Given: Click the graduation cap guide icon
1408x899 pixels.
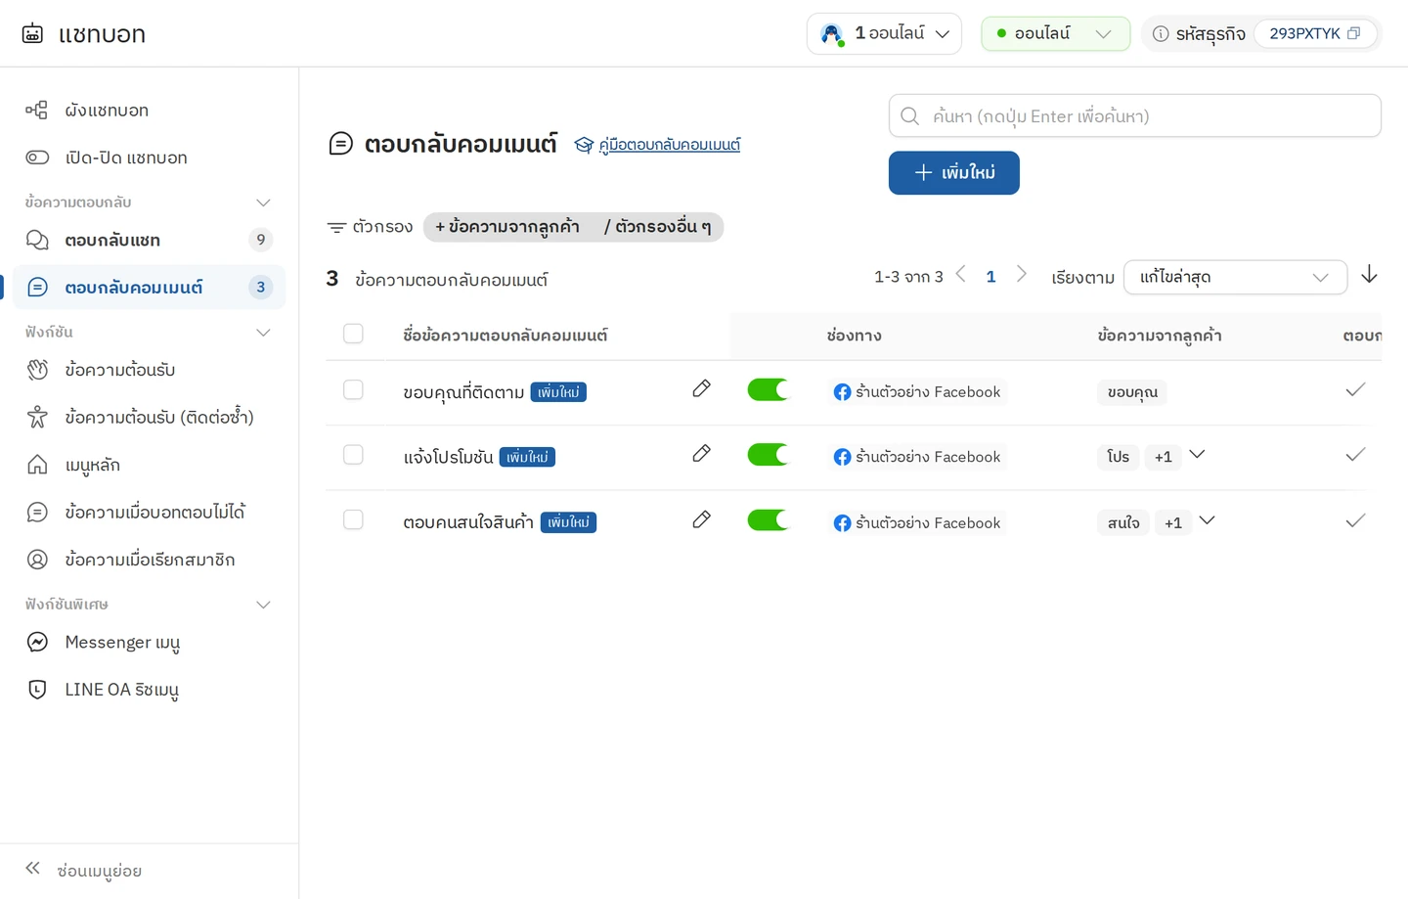Looking at the screenshot, I should 584,145.
